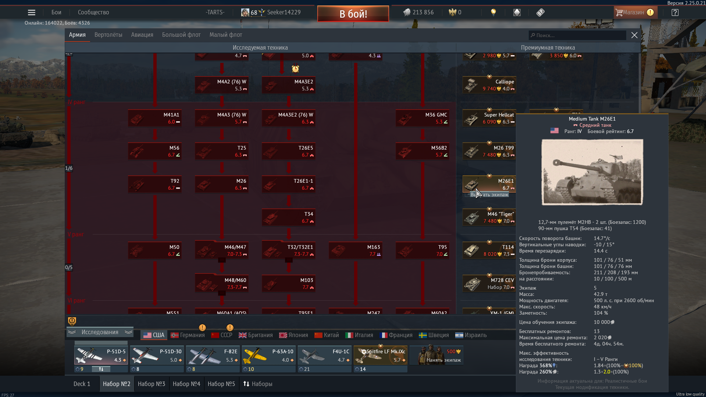Select the M163 anti-air card
The image size is (706, 397).
click(356, 250)
